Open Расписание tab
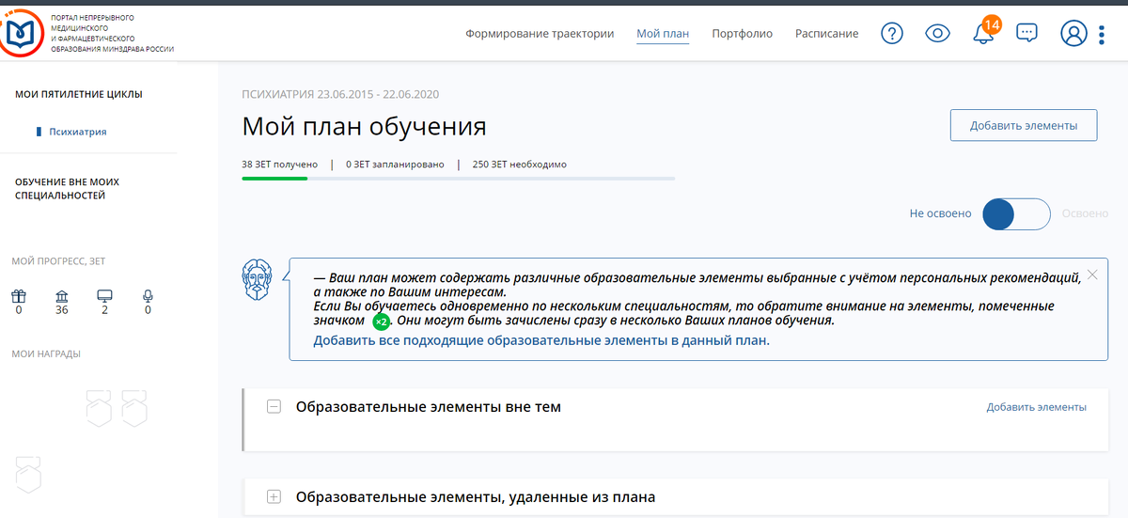 coord(827,34)
